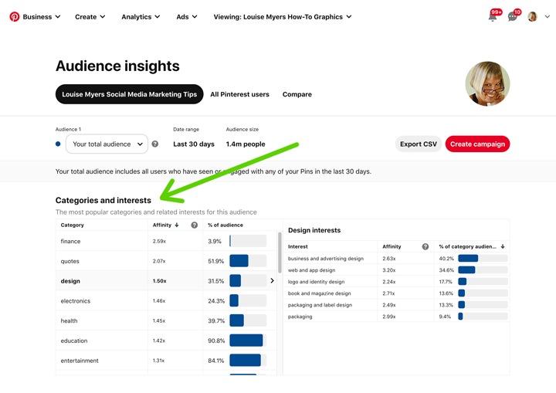Image resolution: width=556 pixels, height=393 pixels.
Task: Click web and app design interest
Action: [x=311, y=270]
